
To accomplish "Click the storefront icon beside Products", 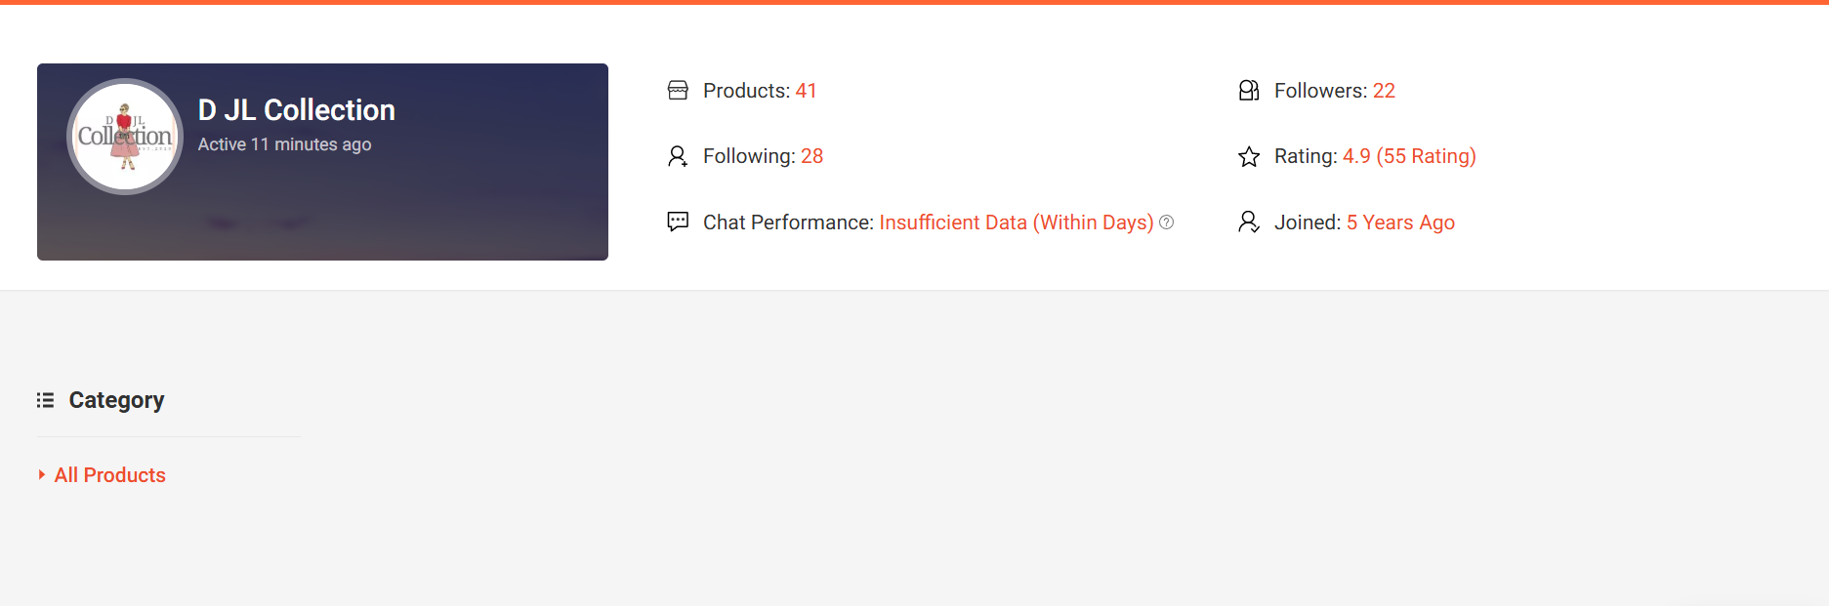I will (678, 91).
